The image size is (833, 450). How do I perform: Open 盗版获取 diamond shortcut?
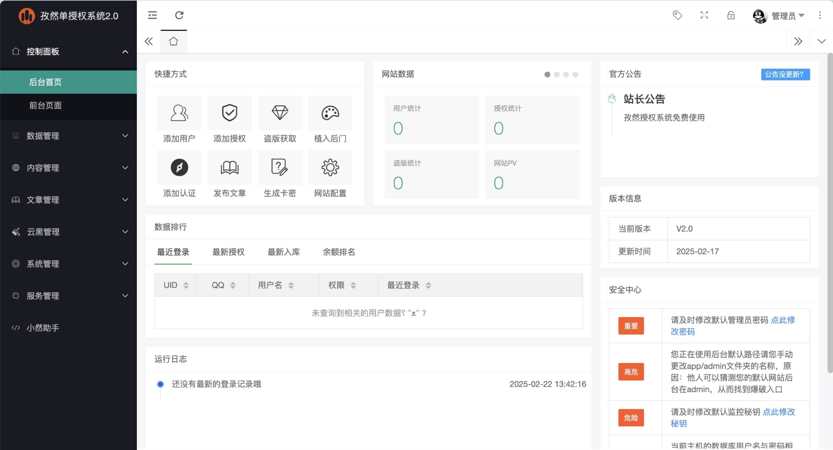coord(280,113)
